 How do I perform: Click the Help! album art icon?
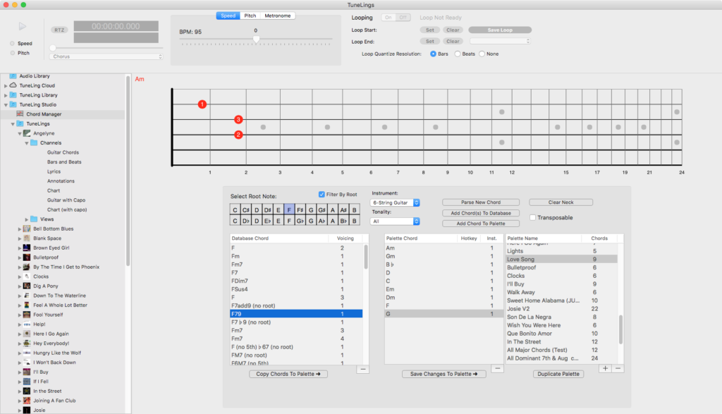27,324
